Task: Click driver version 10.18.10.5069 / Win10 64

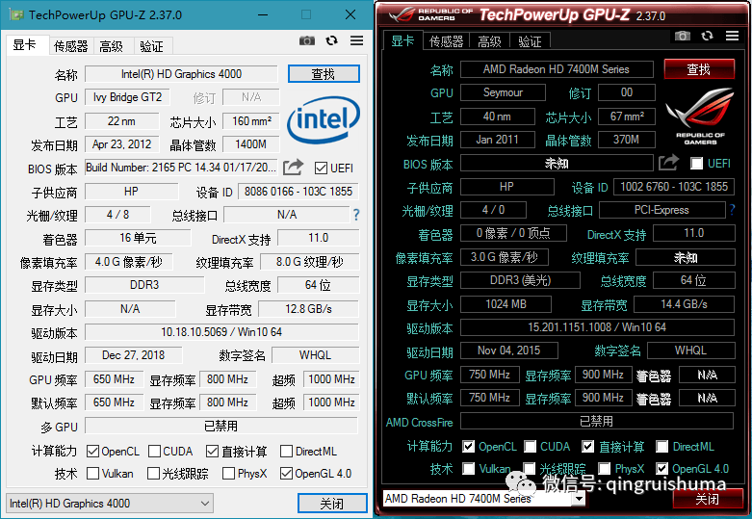Action: click(x=221, y=332)
